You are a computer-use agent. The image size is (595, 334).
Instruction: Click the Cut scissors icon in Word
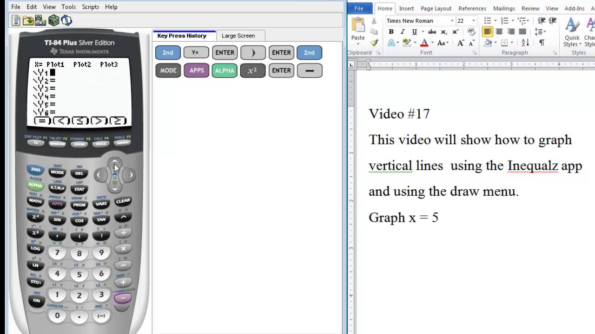(x=374, y=21)
